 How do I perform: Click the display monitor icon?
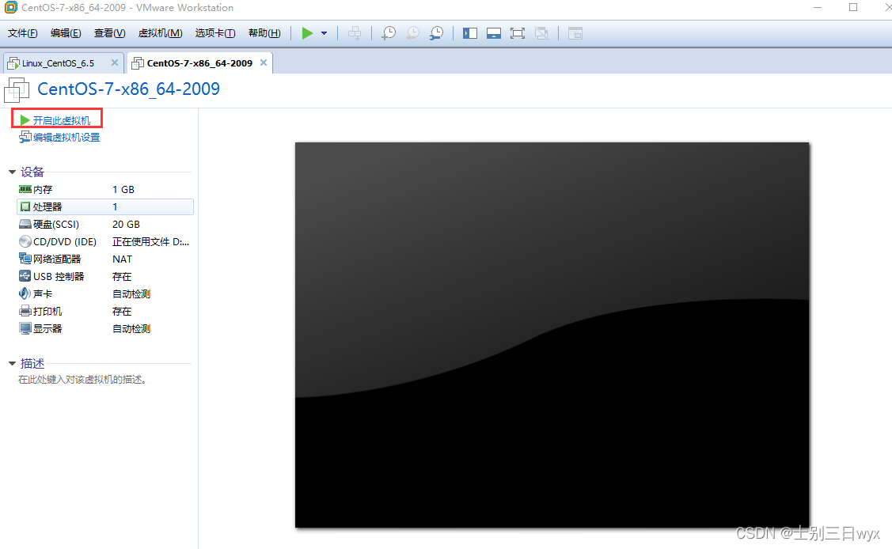click(x=25, y=328)
